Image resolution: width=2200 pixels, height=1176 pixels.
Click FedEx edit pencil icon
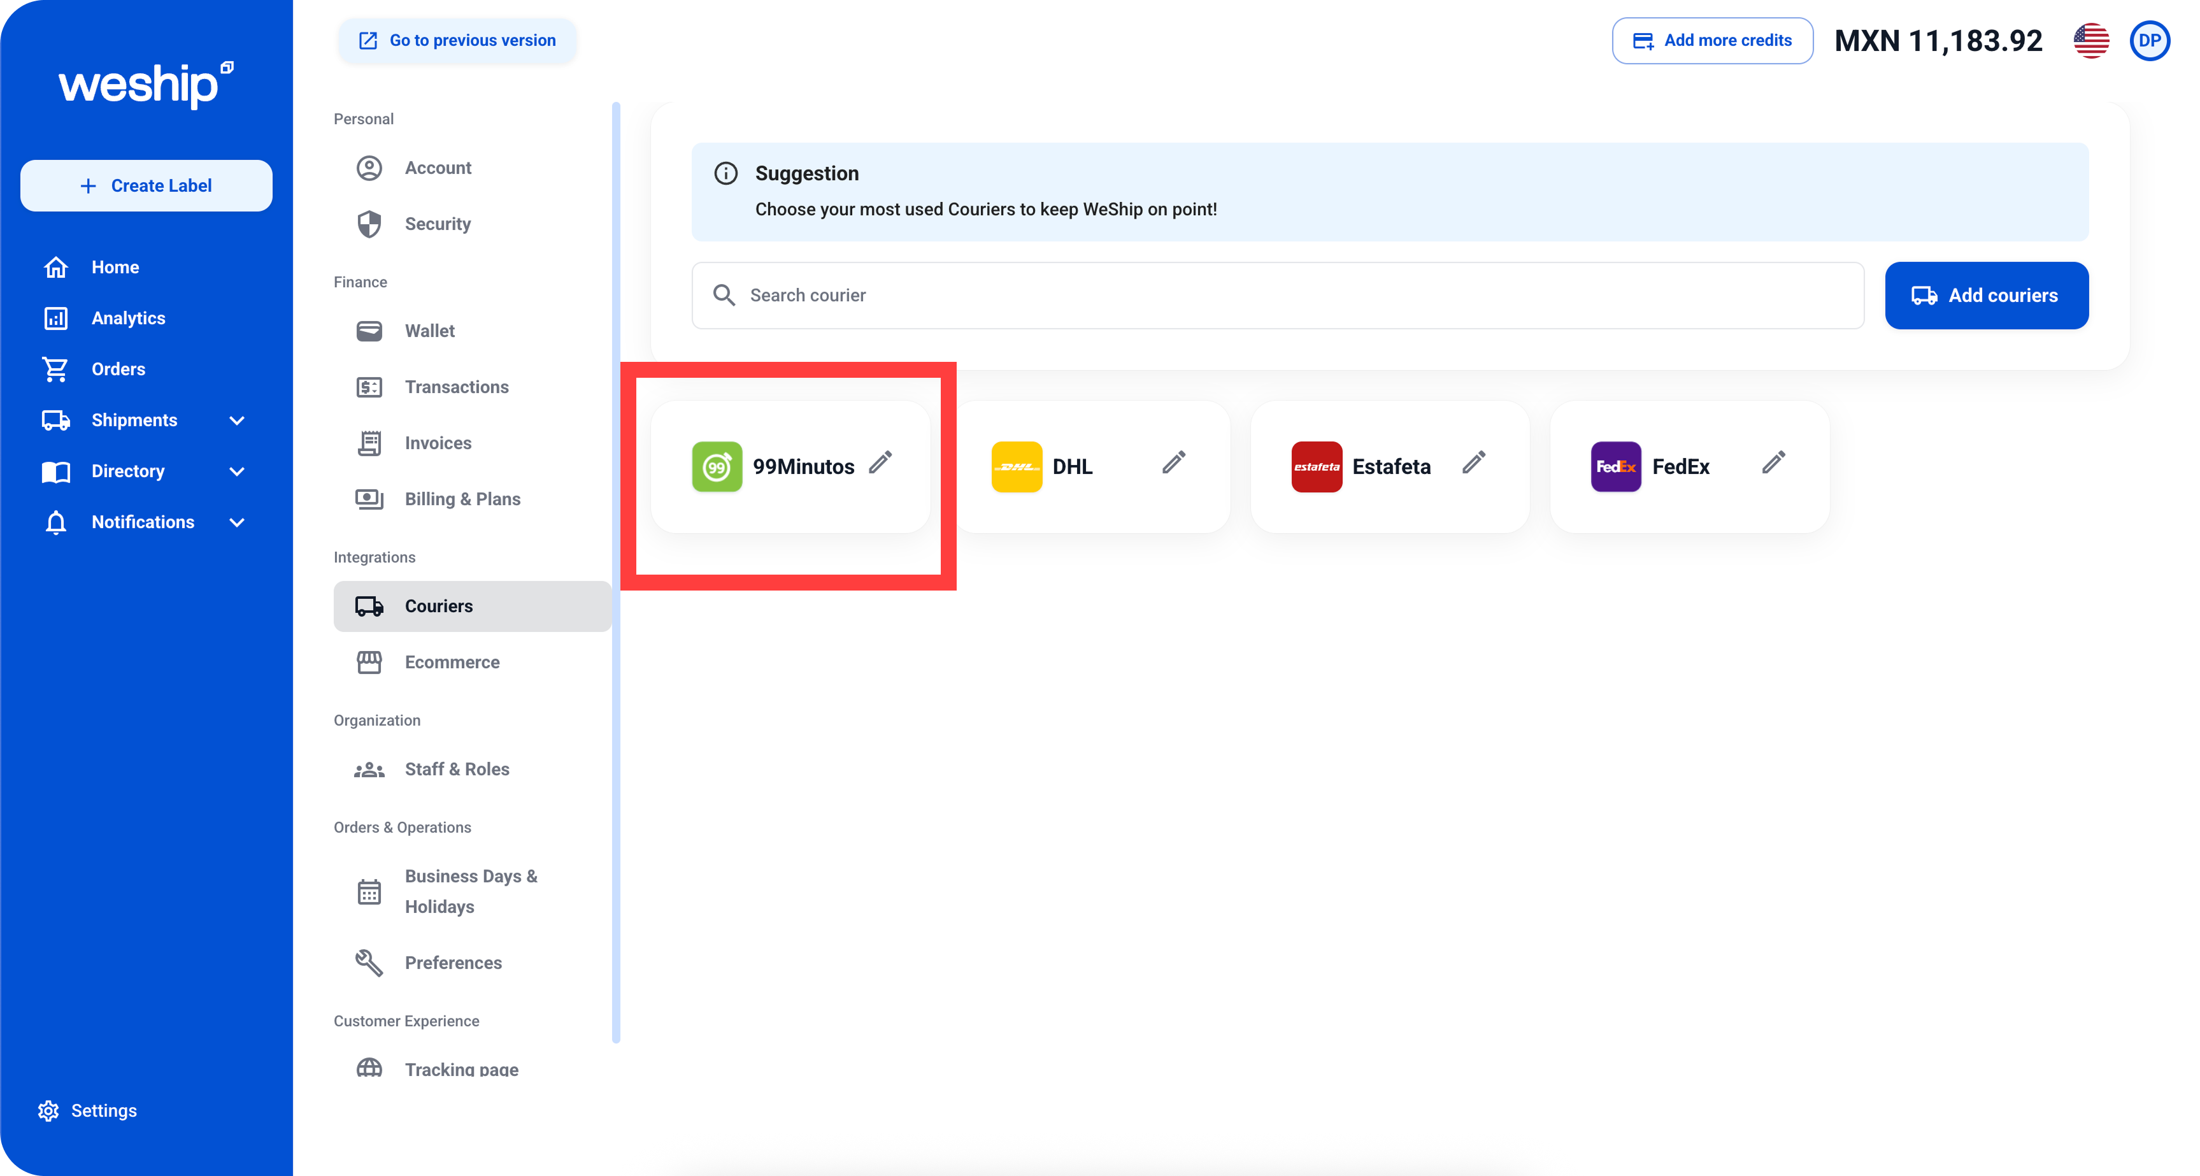click(1773, 463)
